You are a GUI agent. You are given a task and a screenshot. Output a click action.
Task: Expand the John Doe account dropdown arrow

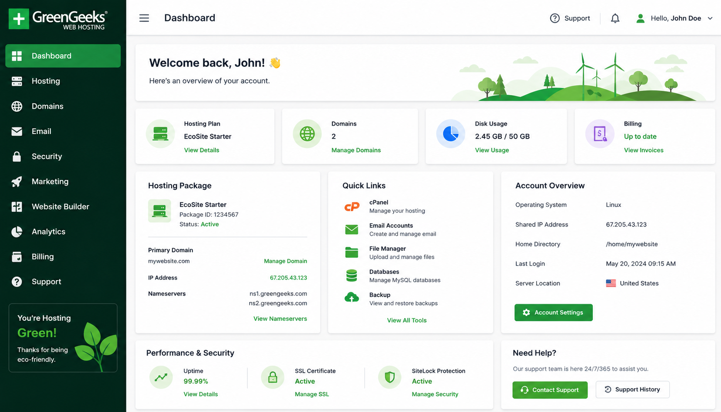coord(710,18)
